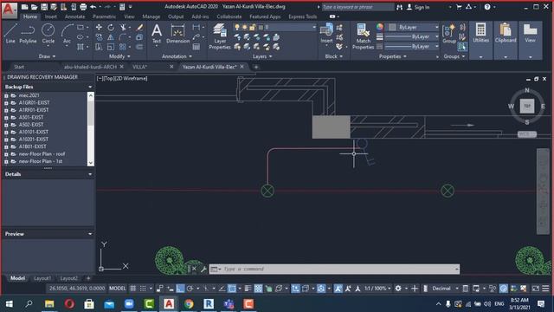The height and width of the screenshot is (312, 554).
Task: Select the Scale tool in Modify
Action: click(111, 47)
